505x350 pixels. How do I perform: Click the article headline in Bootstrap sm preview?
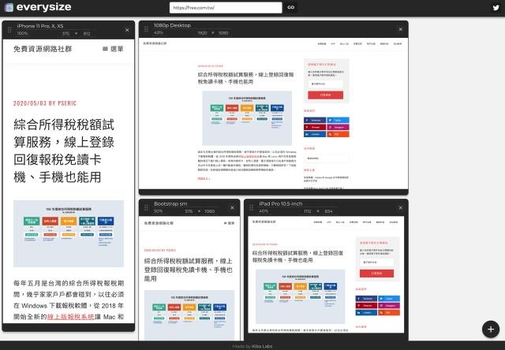tap(188, 270)
